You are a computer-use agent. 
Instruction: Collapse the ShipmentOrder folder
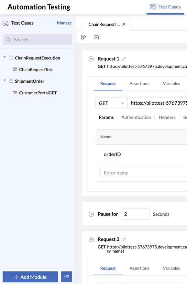click(5, 80)
